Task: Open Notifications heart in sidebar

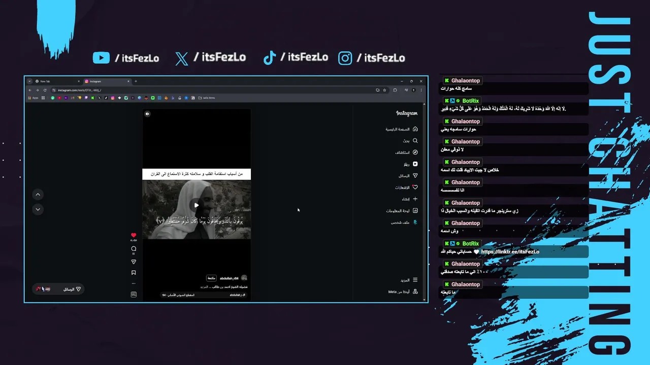Action: [x=415, y=188]
